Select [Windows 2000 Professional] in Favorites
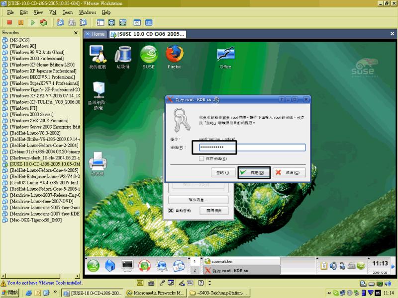 (37, 59)
